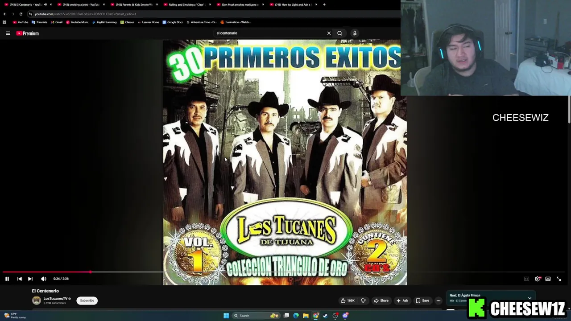This screenshot has height=321, width=571.
Task: Clear the search text with the X
Action: [x=329, y=33]
